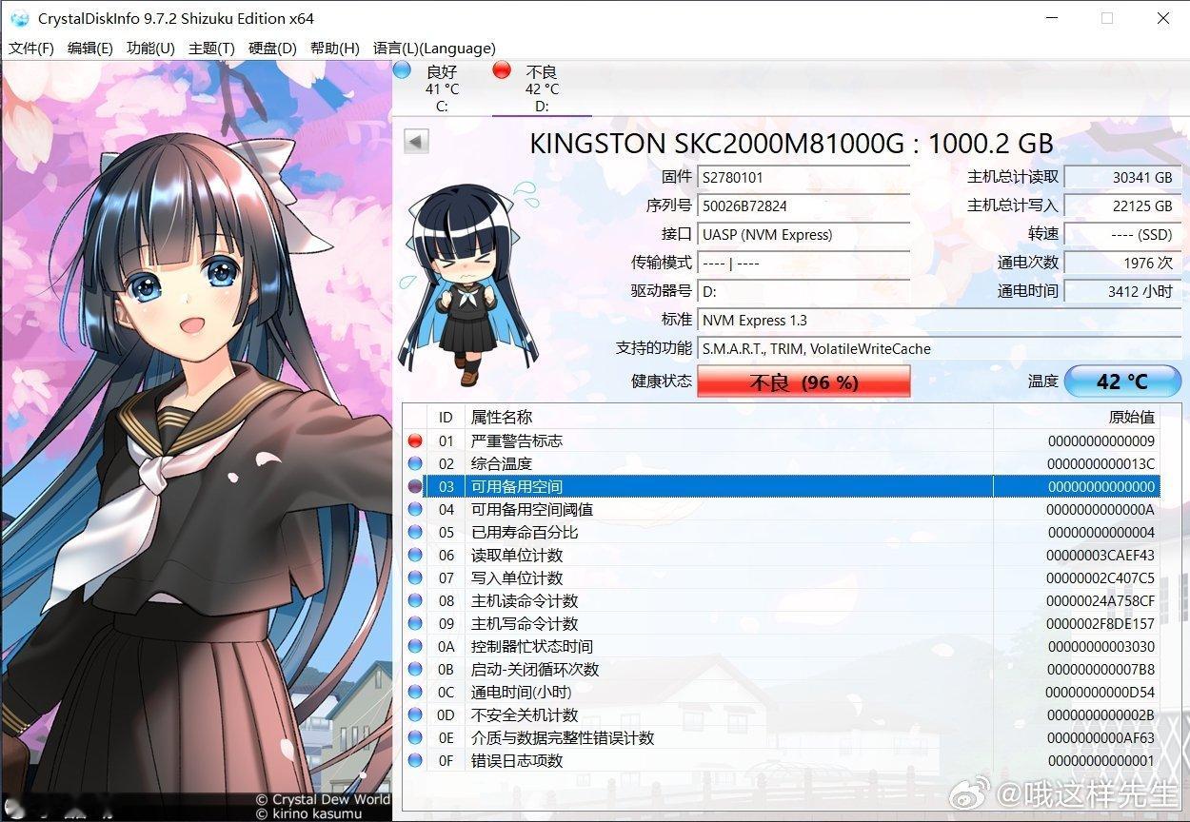
Task: Click the back arrow disk navigation button
Action: pyautogui.click(x=416, y=142)
